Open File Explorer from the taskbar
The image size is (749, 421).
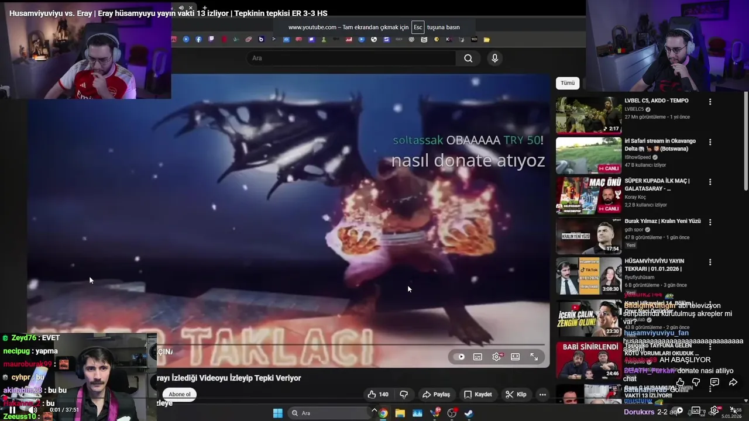click(400, 413)
